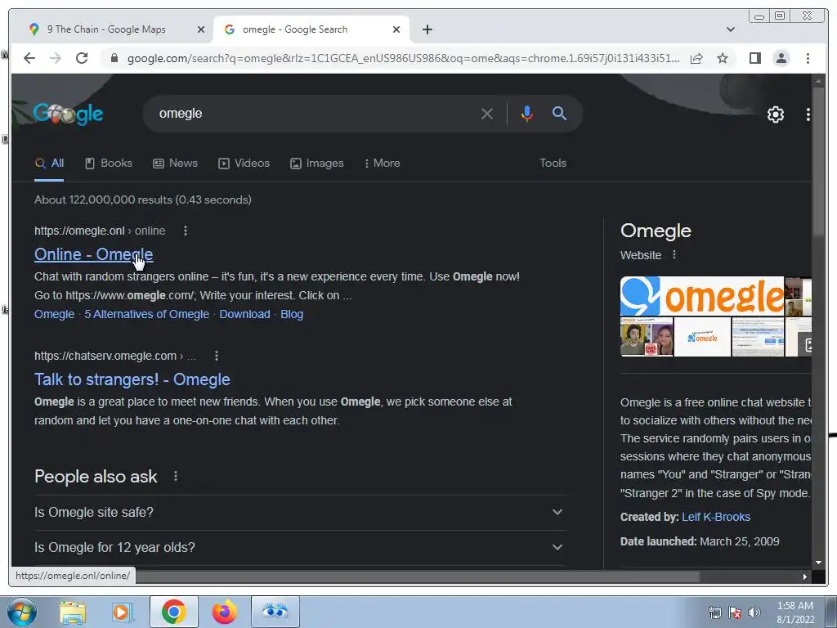The image size is (837, 628).
Task: Open the taskbar clock showing 1:58 AM
Action: pos(794,612)
